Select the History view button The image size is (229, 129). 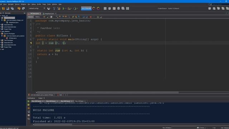click(38, 17)
